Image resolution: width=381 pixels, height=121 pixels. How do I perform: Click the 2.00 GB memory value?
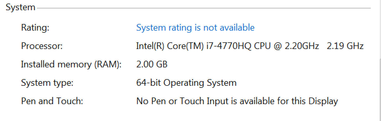pyautogui.click(x=152, y=64)
